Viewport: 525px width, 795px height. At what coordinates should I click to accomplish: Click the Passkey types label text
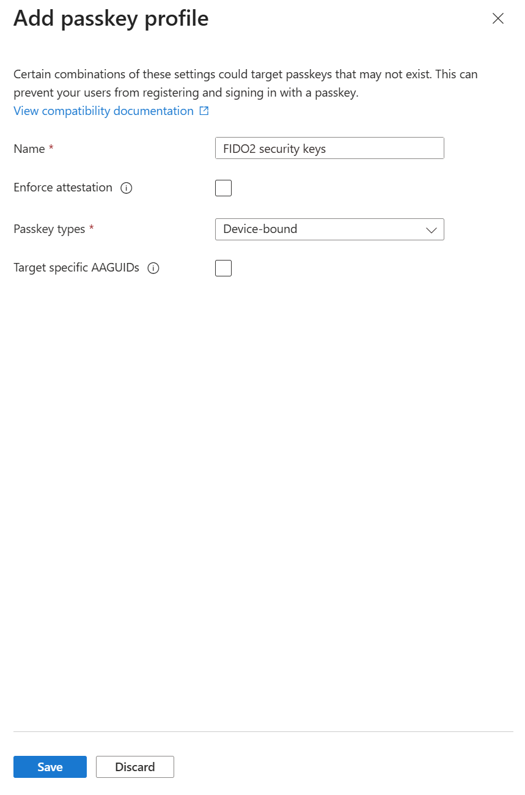[x=50, y=229]
